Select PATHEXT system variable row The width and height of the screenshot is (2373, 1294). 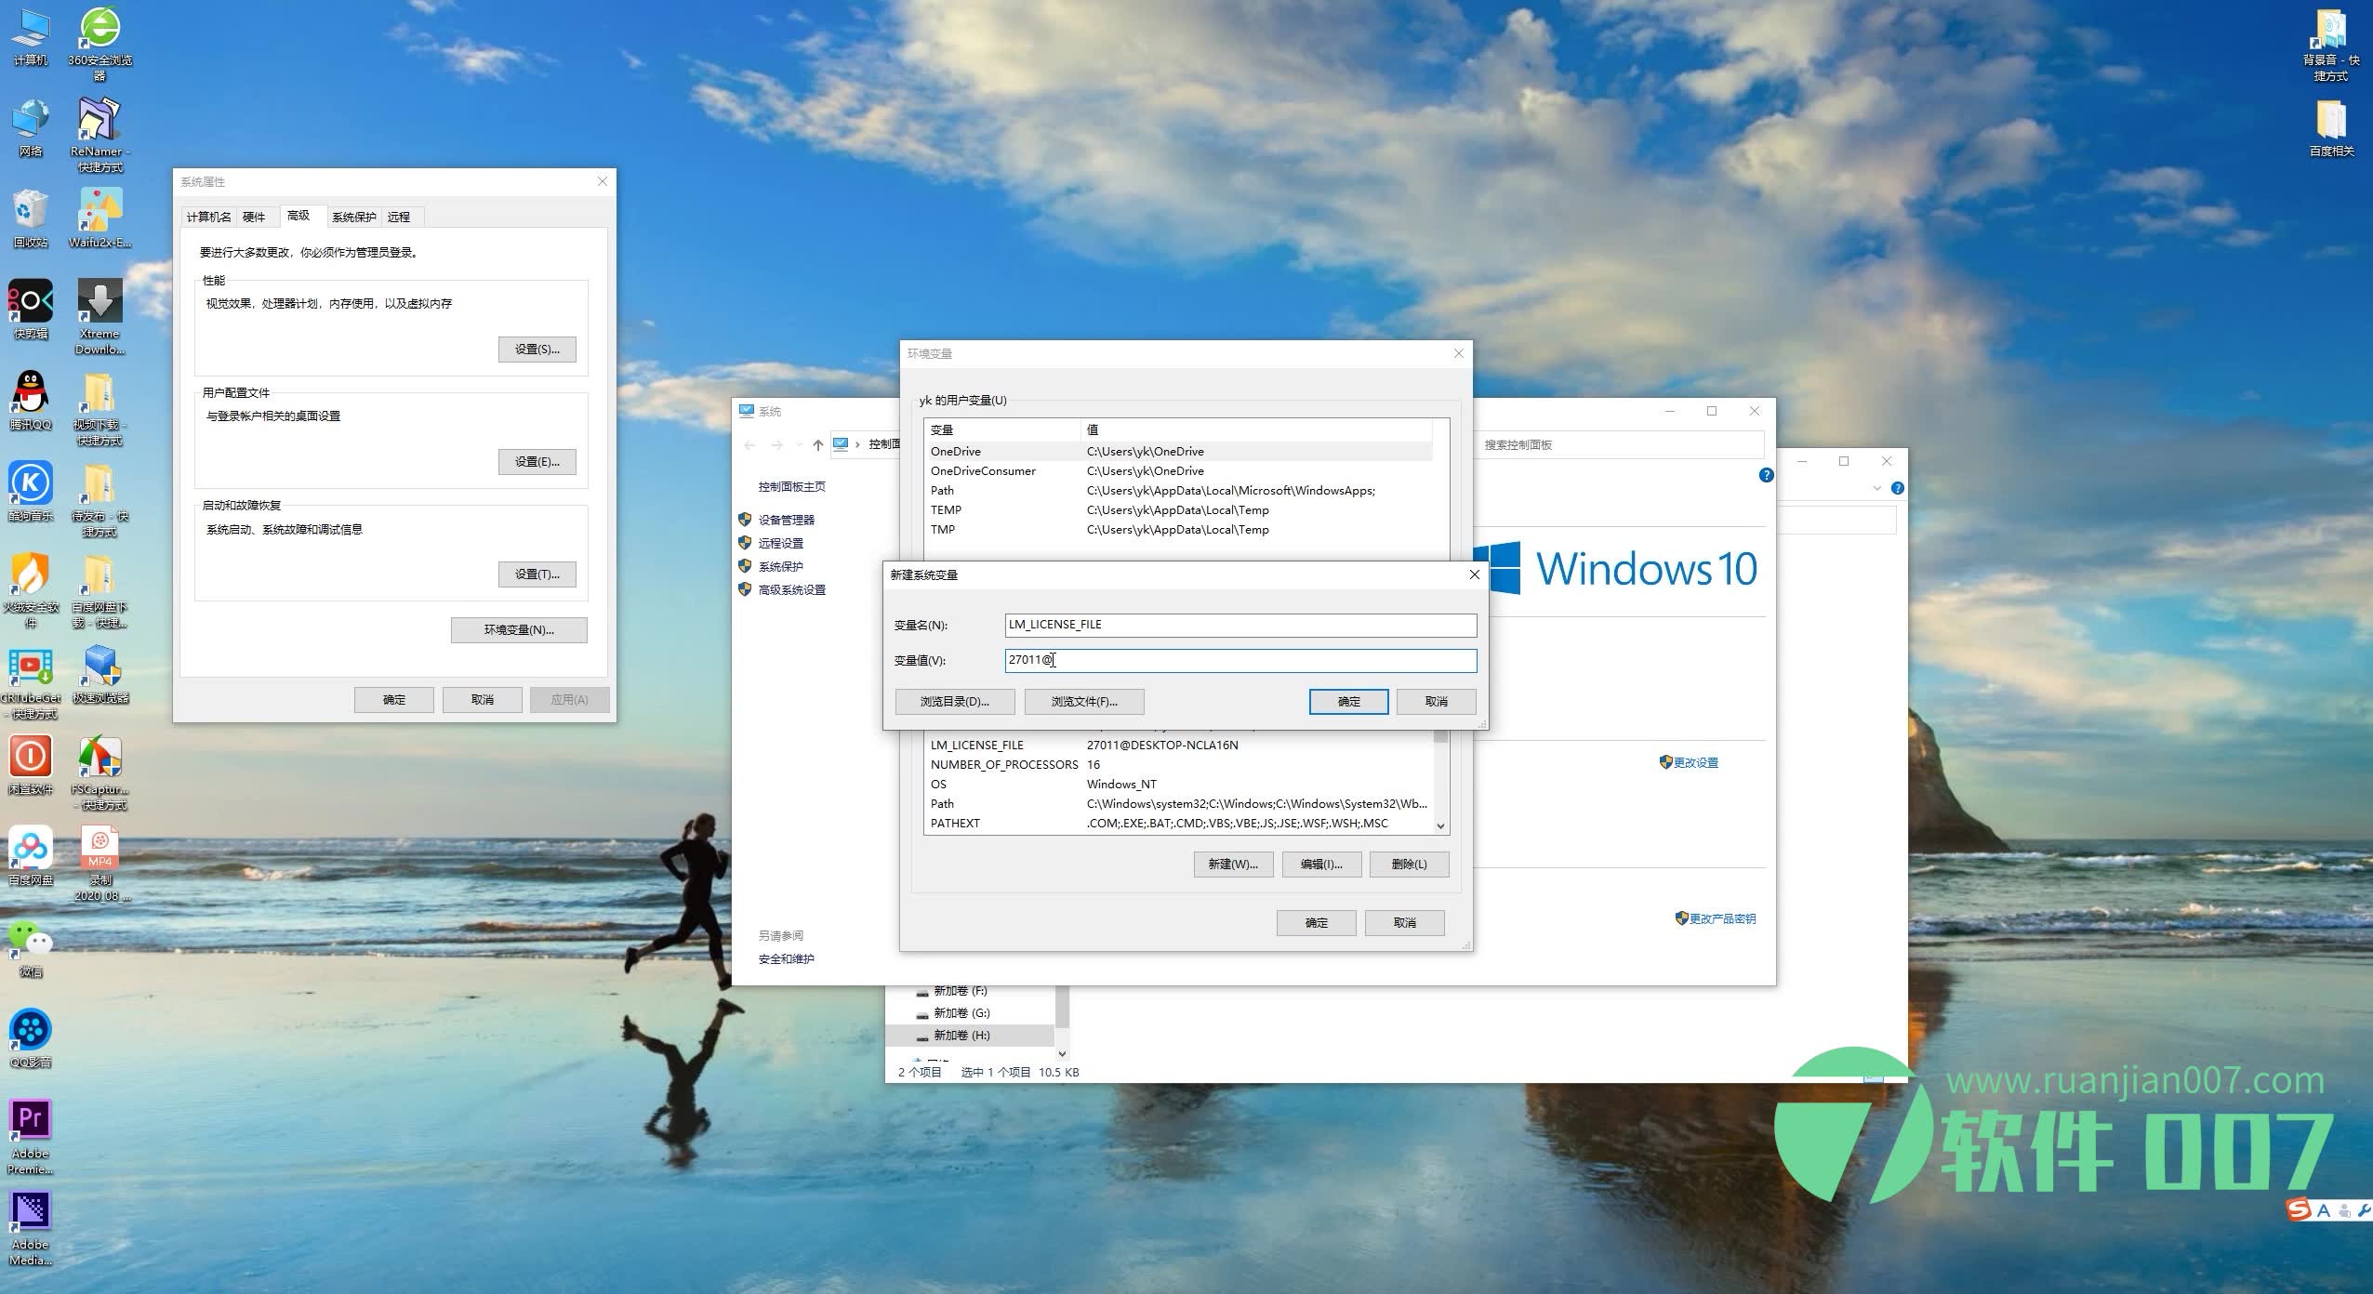1178,824
